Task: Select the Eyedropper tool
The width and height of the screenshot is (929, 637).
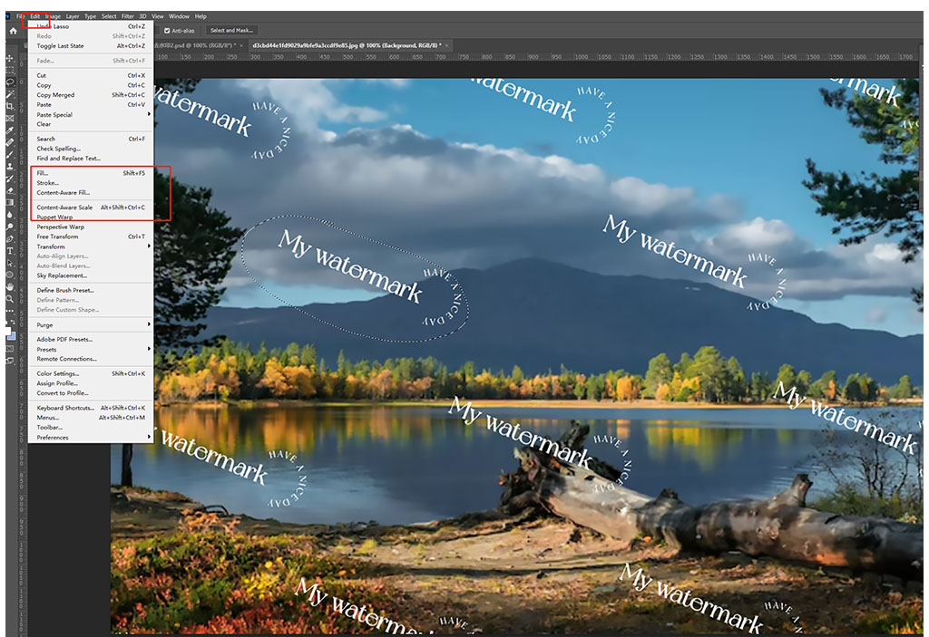Action: coord(10,130)
